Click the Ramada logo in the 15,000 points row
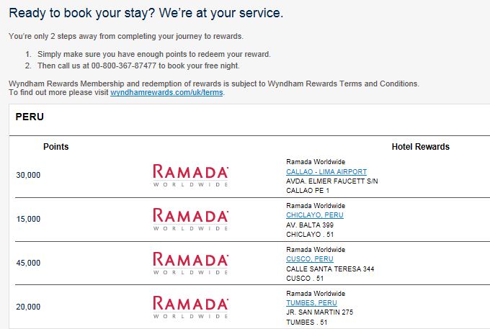 tap(191, 220)
